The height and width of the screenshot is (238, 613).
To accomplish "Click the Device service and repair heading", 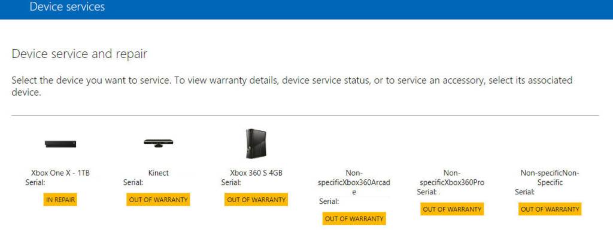I will (x=80, y=54).
